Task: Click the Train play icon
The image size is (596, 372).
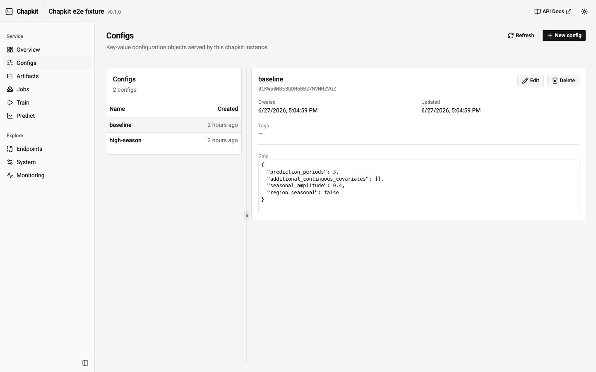Action: (x=10, y=103)
